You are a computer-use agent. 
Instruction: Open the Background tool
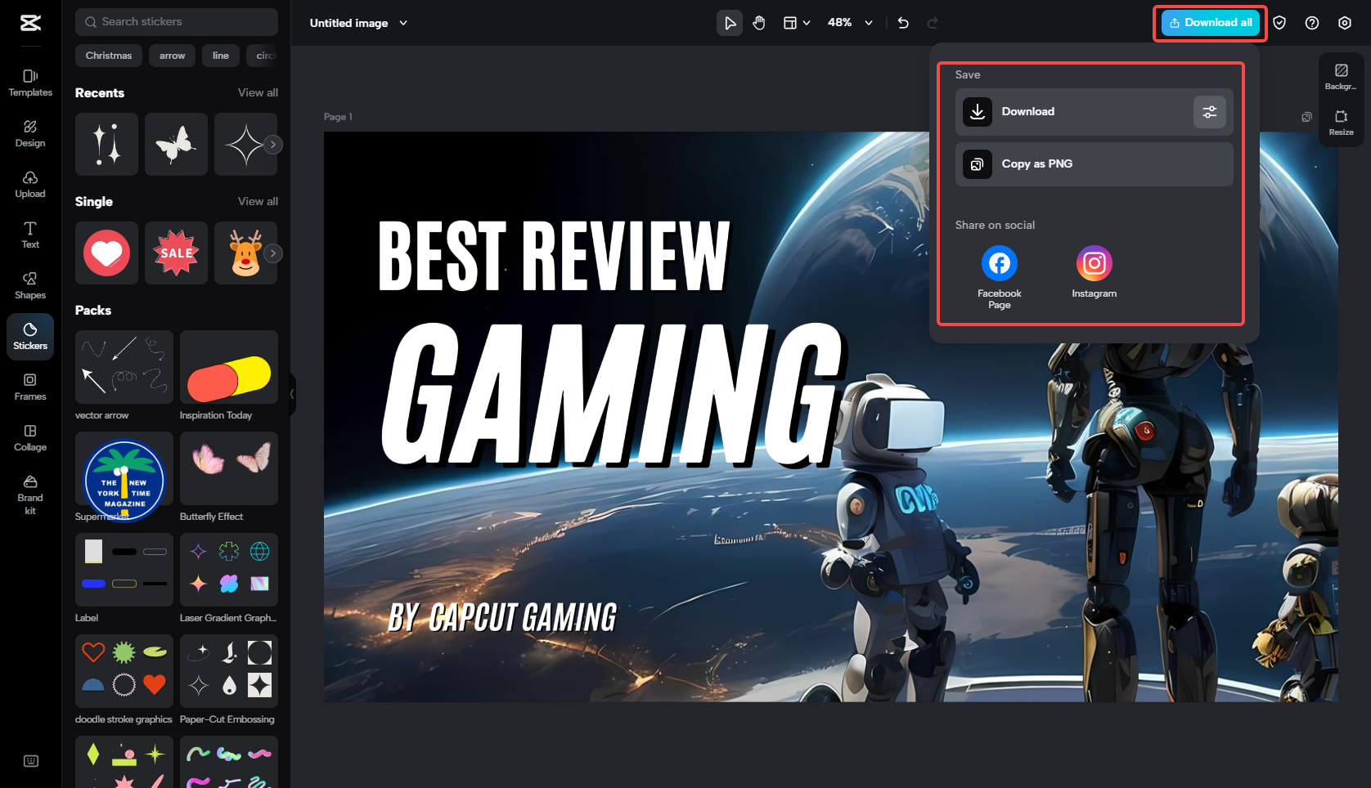(x=1341, y=76)
